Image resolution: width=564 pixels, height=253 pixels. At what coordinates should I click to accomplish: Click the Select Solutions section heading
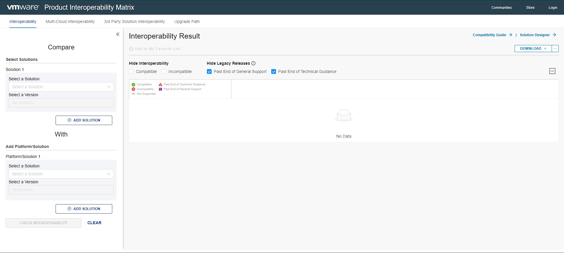(22, 59)
